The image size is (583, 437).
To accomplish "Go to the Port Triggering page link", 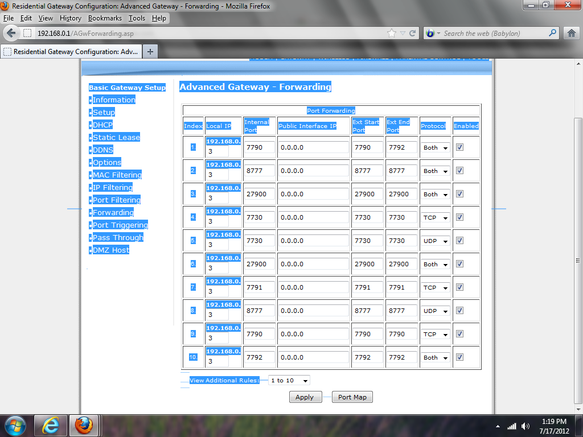I will (x=120, y=225).
